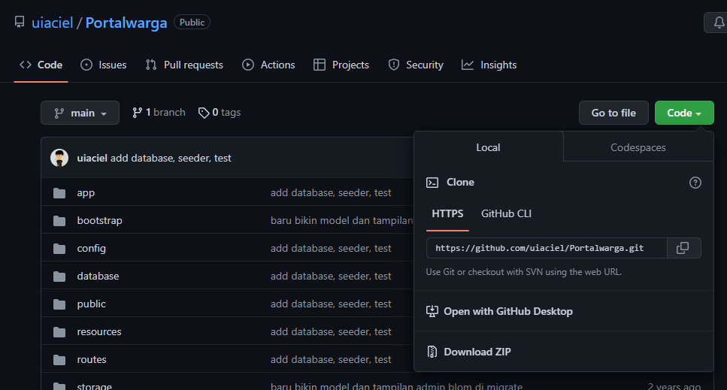
Task: Open the app folder
Action: pos(86,192)
